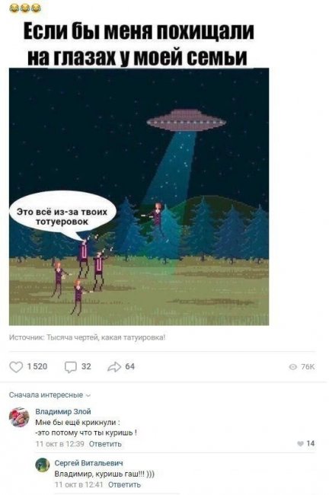The image size is (329, 495).
Task: Open the Сергей Витальевич profile name link
Action: point(89,463)
